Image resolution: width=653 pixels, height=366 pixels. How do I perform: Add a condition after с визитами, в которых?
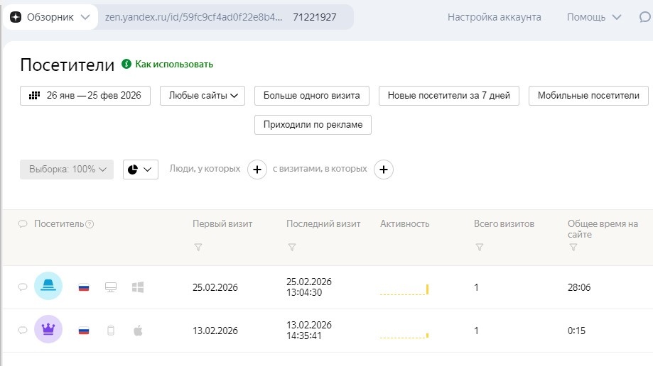384,170
